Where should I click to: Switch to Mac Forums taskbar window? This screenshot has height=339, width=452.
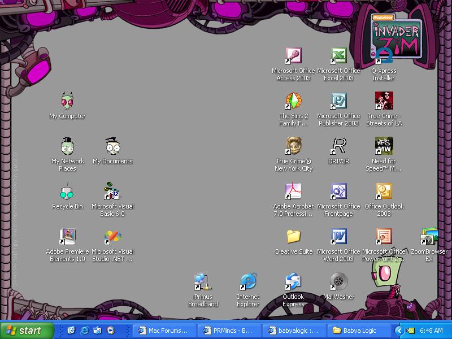pyautogui.click(x=164, y=331)
